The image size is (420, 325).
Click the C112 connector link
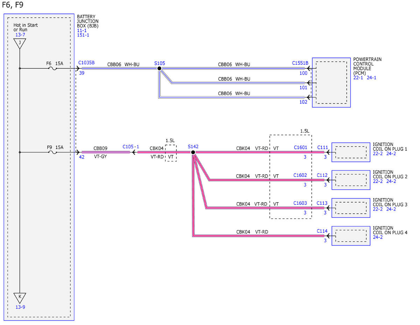322,175
